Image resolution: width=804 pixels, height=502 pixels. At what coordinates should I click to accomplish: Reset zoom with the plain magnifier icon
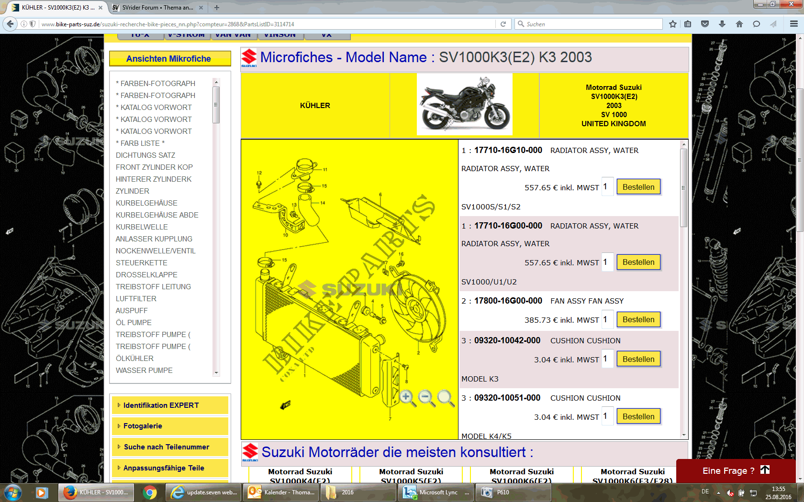click(445, 397)
